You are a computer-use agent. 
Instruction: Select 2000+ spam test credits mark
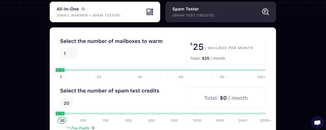click(x=265, y=120)
